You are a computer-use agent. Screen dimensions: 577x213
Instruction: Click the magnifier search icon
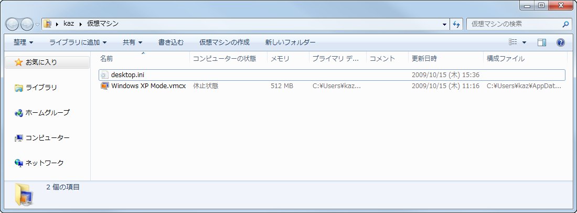coord(565,24)
